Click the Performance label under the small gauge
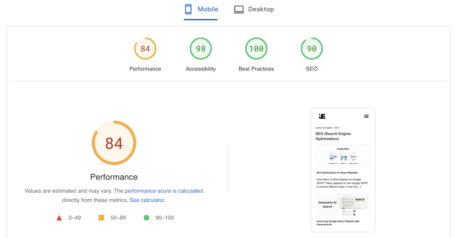Image resolution: width=458 pixels, height=238 pixels. point(145,69)
